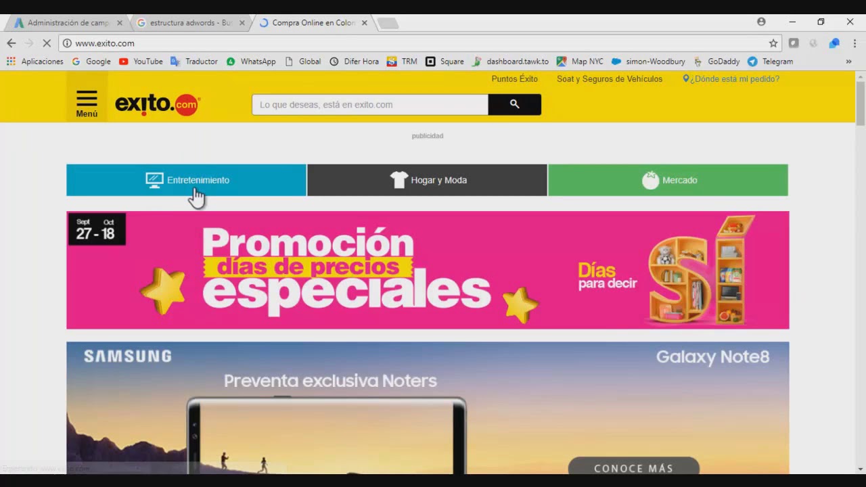Open the Difer Hora bookmark
This screenshot has width=866, height=487.
354,62
